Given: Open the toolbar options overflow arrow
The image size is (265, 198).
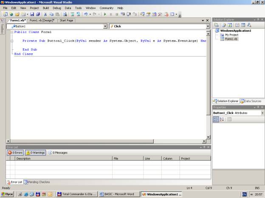Looking at the screenshot, I should 180,15.
